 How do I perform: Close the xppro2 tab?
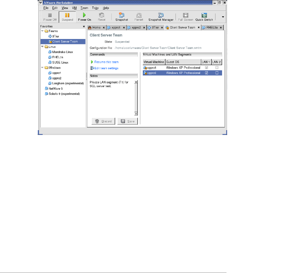(144, 28)
